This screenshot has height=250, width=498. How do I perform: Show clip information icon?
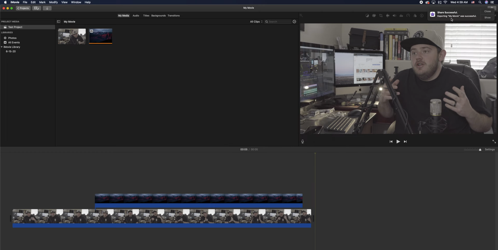coord(421,16)
